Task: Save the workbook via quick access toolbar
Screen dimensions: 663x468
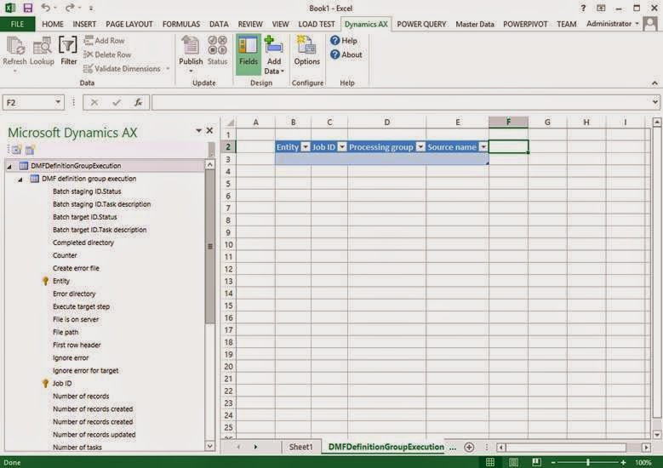Action: (x=28, y=8)
